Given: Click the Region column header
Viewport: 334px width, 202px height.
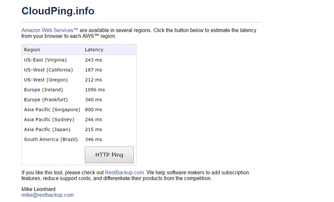Looking at the screenshot, I should (x=32, y=50).
